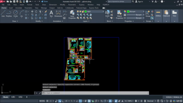Choose the Offset tool

point(46,18)
